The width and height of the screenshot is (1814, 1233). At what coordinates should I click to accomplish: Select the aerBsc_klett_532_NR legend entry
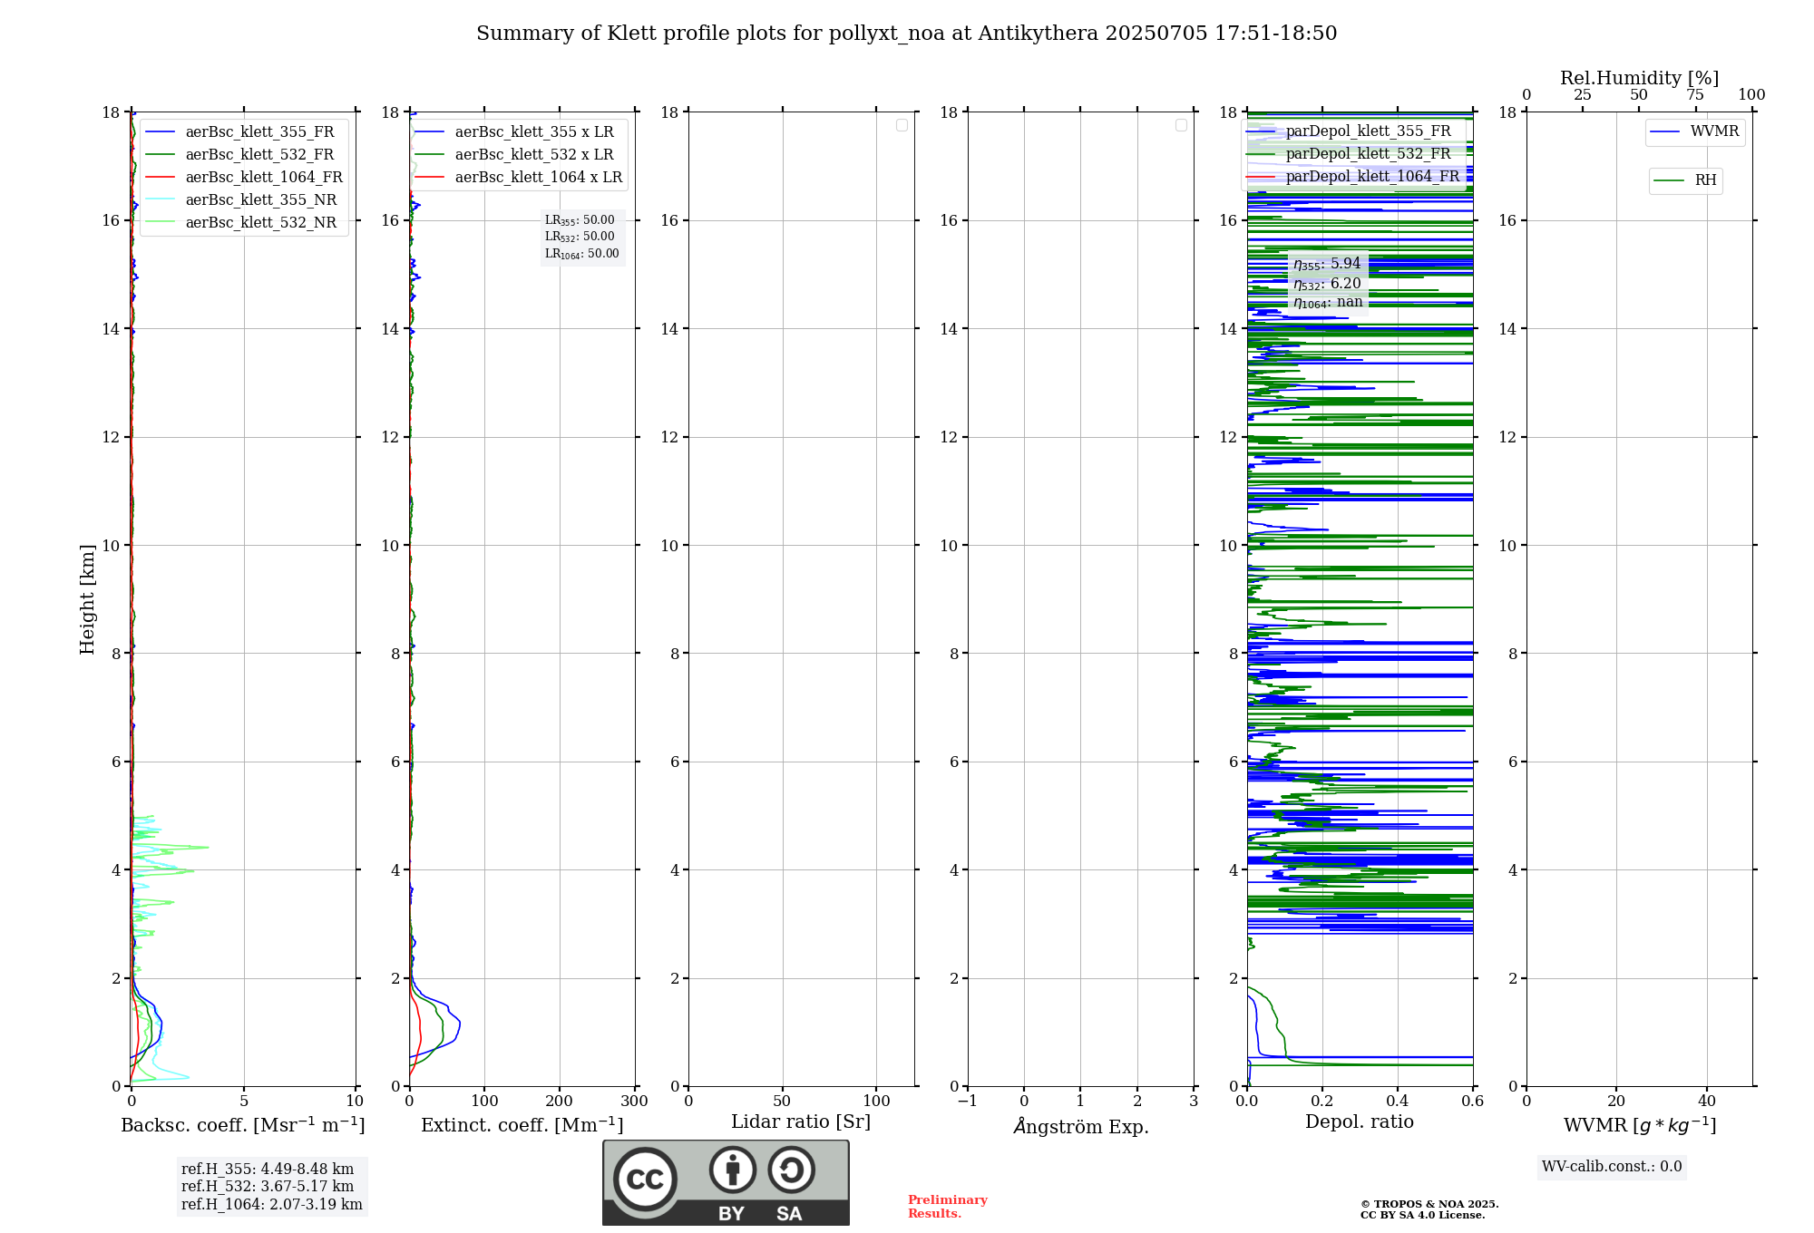pyautogui.click(x=260, y=222)
